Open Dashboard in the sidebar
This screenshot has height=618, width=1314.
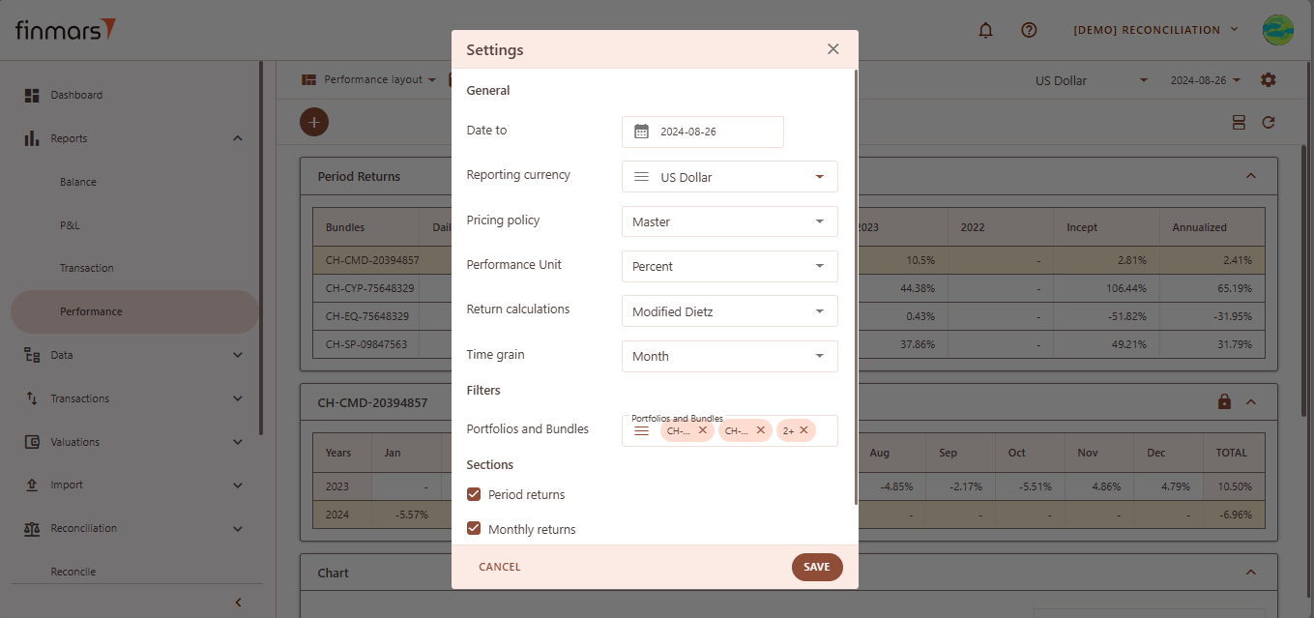point(76,95)
